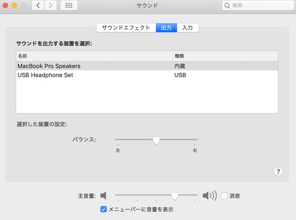Viewport: 296px width, 220px height.
Task: Click the magnifier icon in search field
Action: pos(227,6)
